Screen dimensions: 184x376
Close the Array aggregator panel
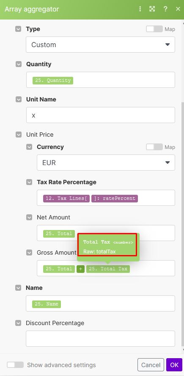[178, 9]
